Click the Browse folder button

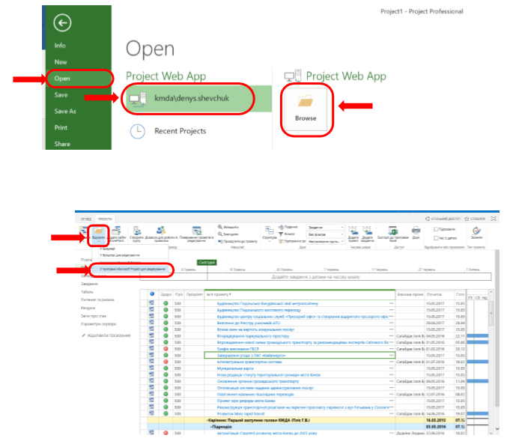coord(306,109)
